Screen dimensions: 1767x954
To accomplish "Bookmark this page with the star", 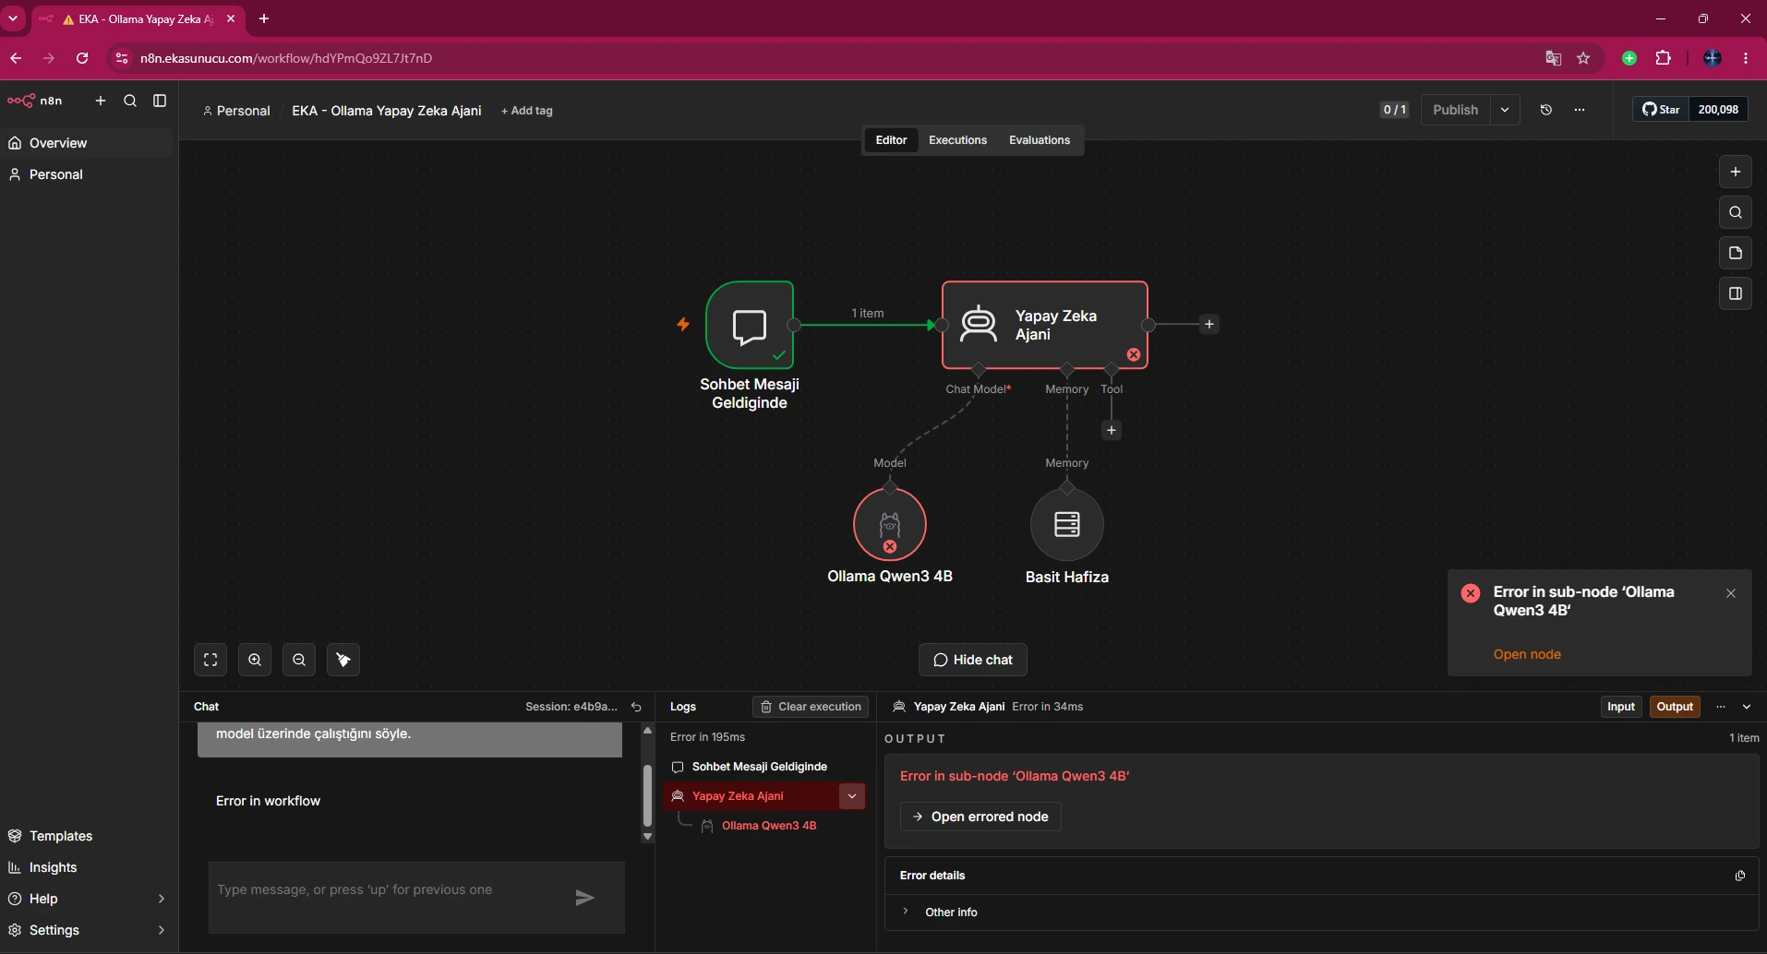I will pos(1584,58).
